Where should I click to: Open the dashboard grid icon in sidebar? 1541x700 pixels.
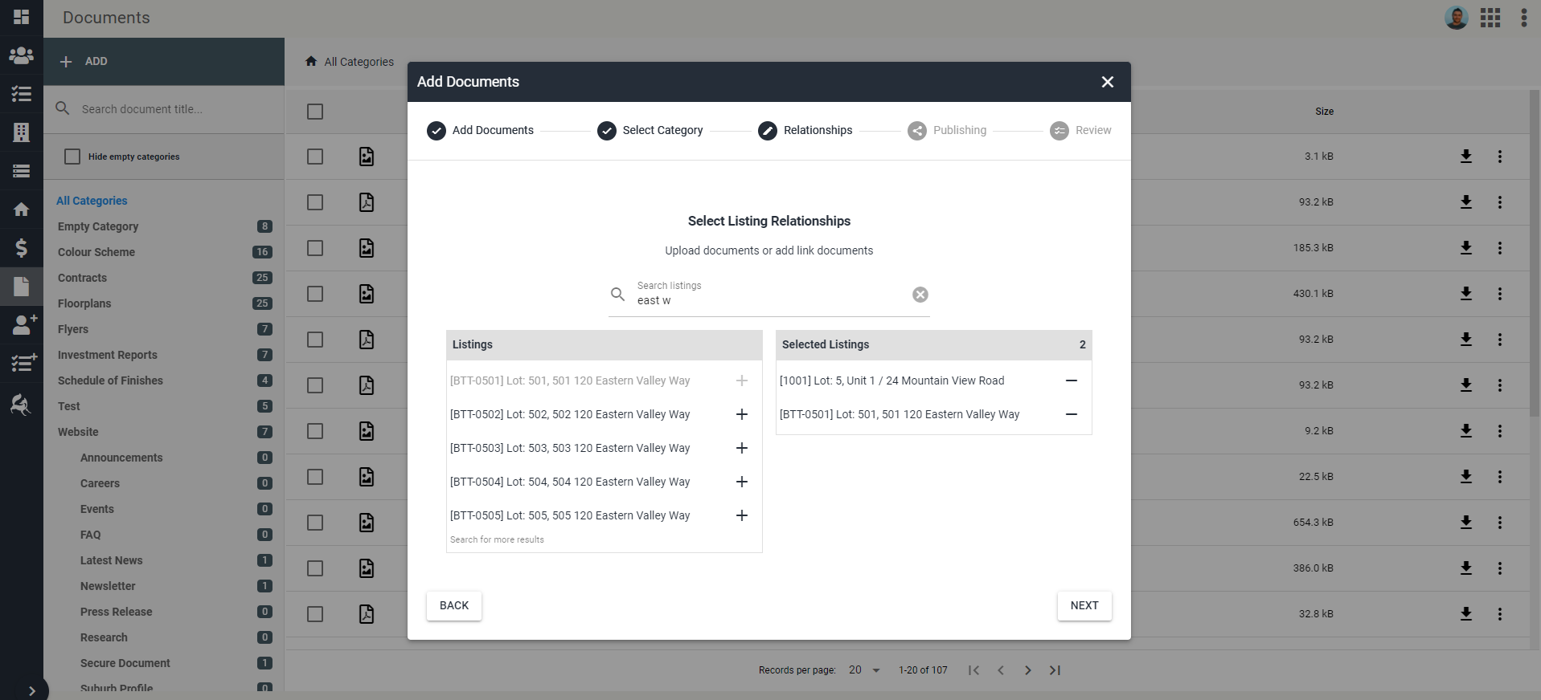pos(22,17)
